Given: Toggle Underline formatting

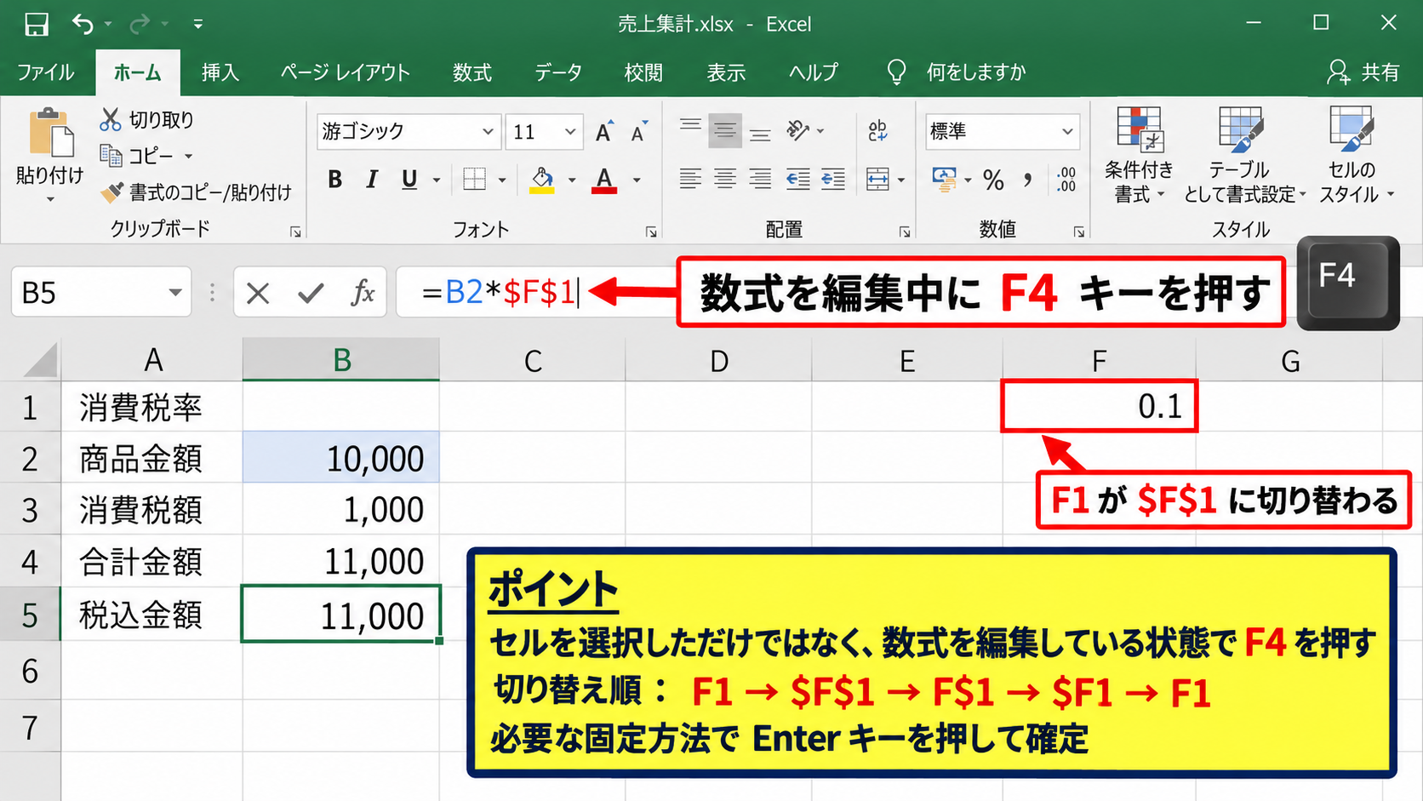Looking at the screenshot, I should pos(409,180).
